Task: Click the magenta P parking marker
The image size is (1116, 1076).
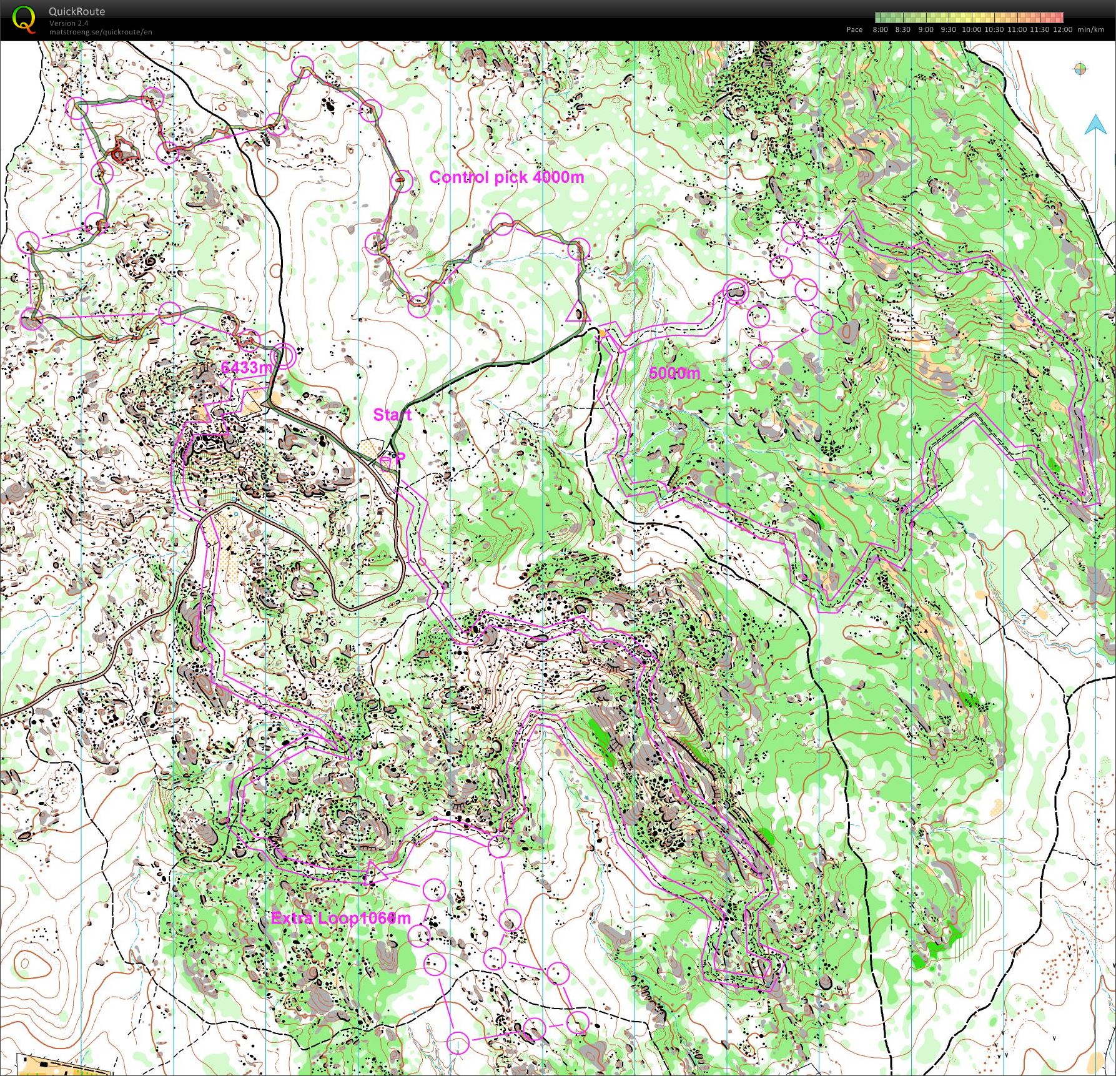Action: tap(400, 458)
